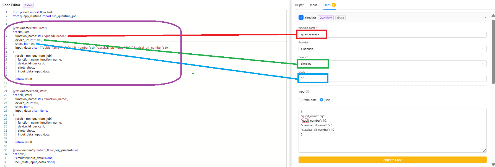This screenshot has width=495, height=167.
Task: Switch to the Input tab
Action: (x=313, y=5)
